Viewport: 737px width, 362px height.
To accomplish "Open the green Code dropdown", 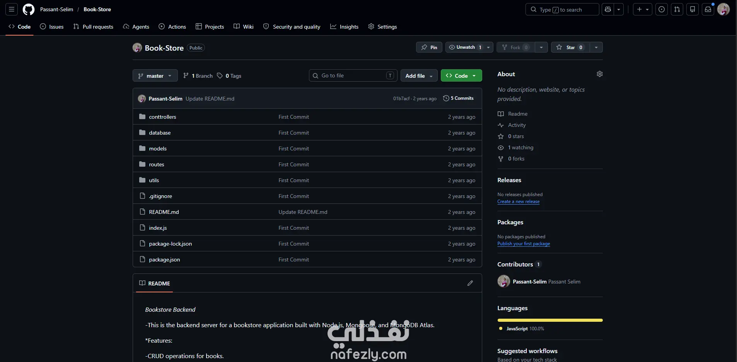I will click(461, 76).
